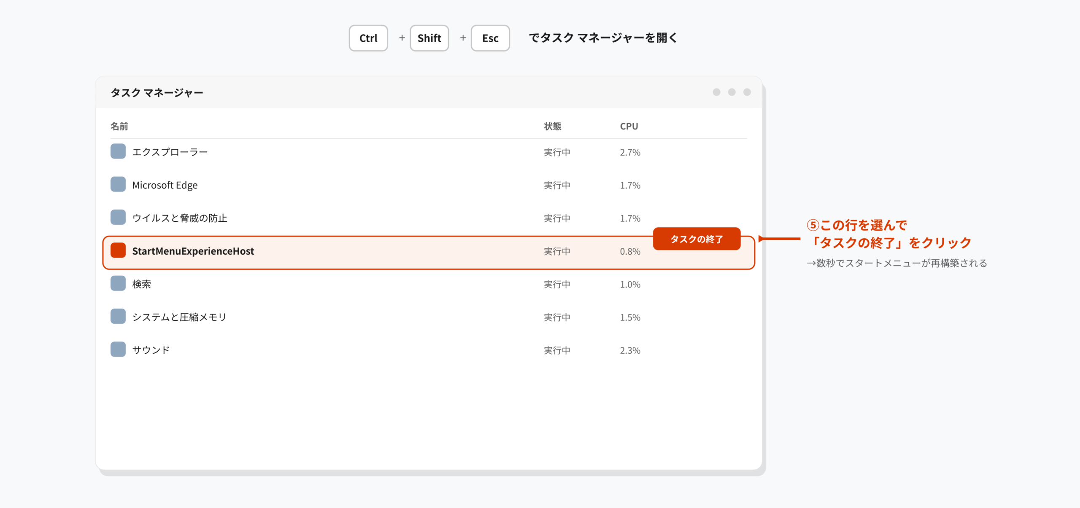Select the StartMenuExperienceHost process name

point(193,251)
